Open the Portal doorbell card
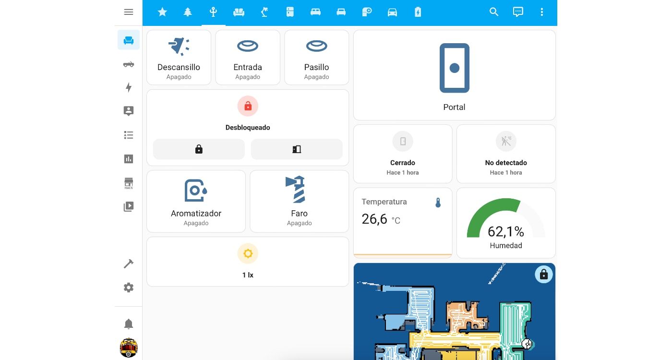The height and width of the screenshot is (360, 672). pos(454,75)
